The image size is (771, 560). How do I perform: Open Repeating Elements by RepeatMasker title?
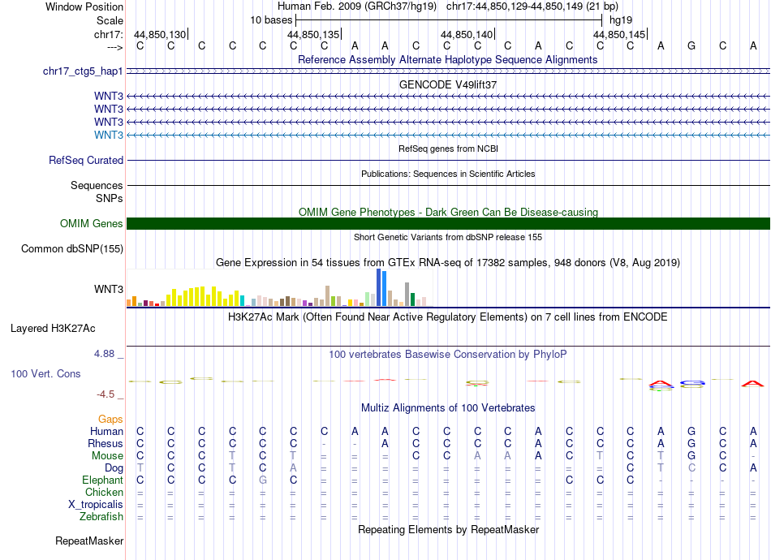pos(449,529)
